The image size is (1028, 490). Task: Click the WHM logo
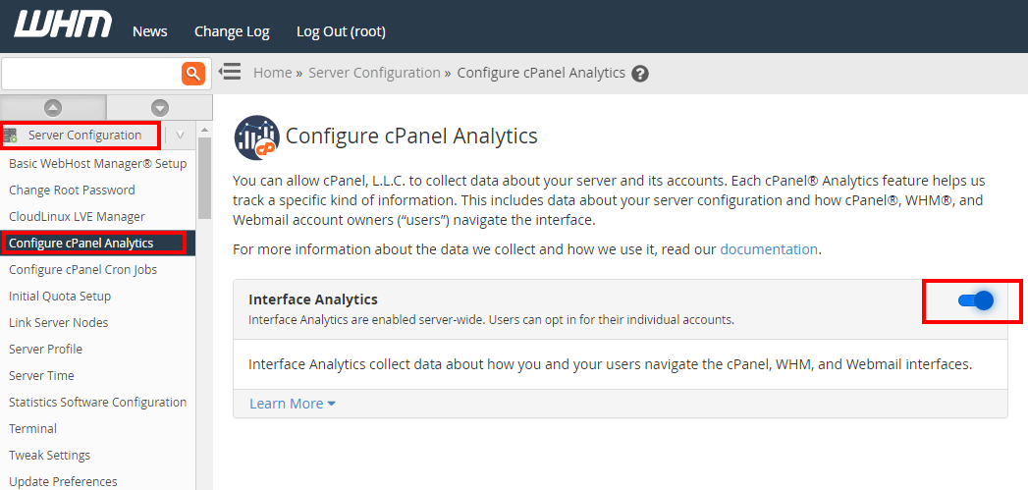click(63, 25)
